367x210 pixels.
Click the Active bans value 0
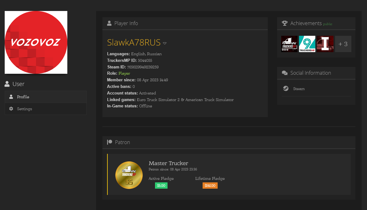[134, 87]
